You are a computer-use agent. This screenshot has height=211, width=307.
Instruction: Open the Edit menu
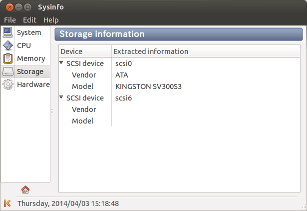pyautogui.click(x=29, y=20)
